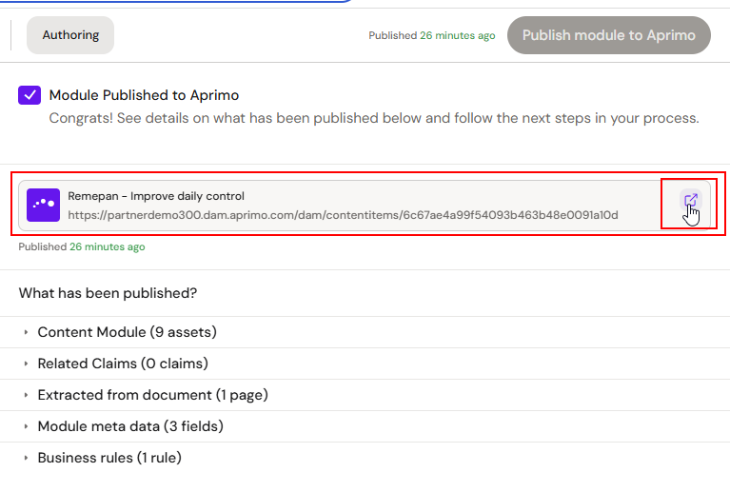
Task: Click the arrow beside Content Module
Action: (26, 332)
